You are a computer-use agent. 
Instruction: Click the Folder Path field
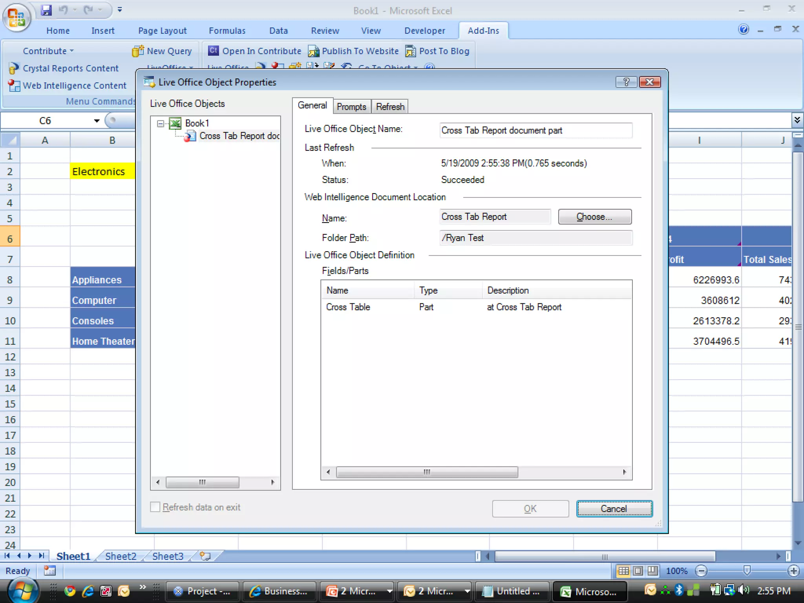(x=536, y=238)
